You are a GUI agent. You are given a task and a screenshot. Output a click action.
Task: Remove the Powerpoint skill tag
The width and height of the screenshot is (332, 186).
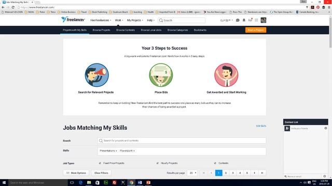click(134, 151)
